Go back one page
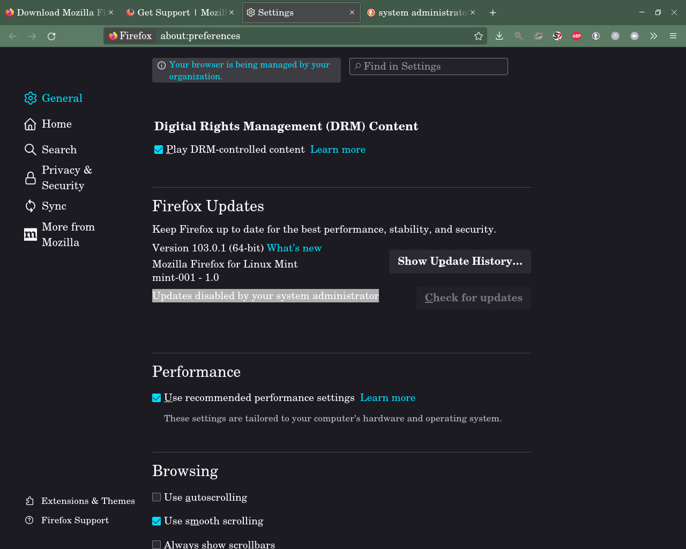This screenshot has height=549, width=686. point(13,36)
